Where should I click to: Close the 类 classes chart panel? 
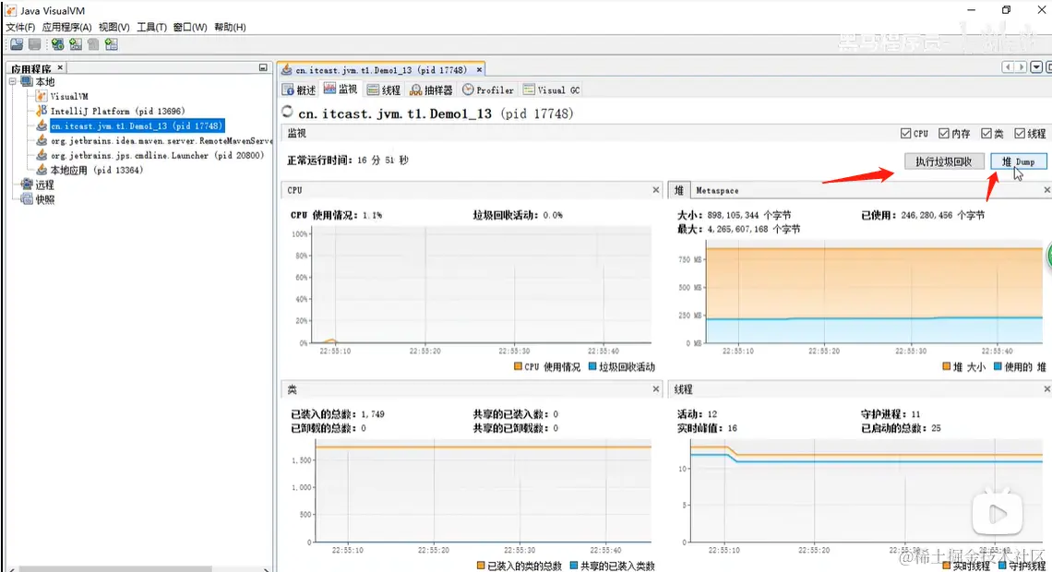[x=656, y=389]
